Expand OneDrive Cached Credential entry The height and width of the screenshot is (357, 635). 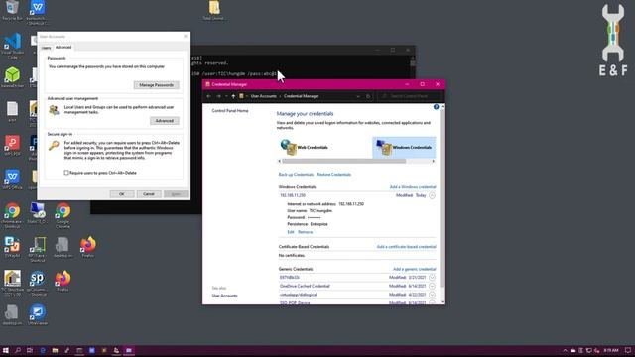(432, 286)
